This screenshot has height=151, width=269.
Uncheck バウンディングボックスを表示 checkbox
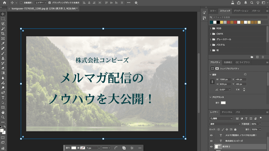[x=50, y=3]
